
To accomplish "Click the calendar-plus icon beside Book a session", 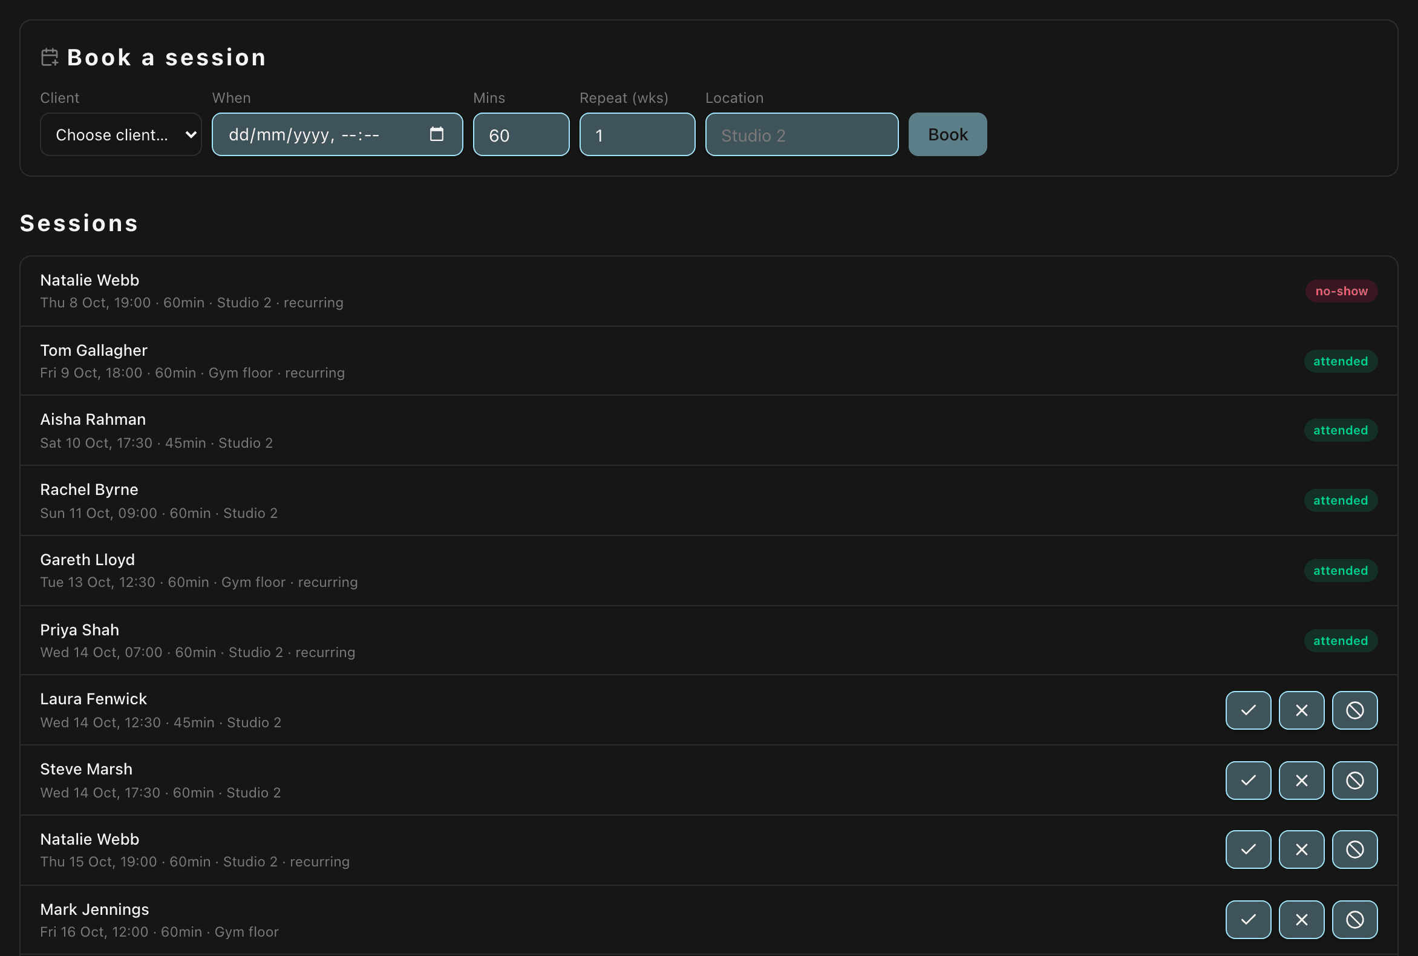I will click(x=50, y=57).
